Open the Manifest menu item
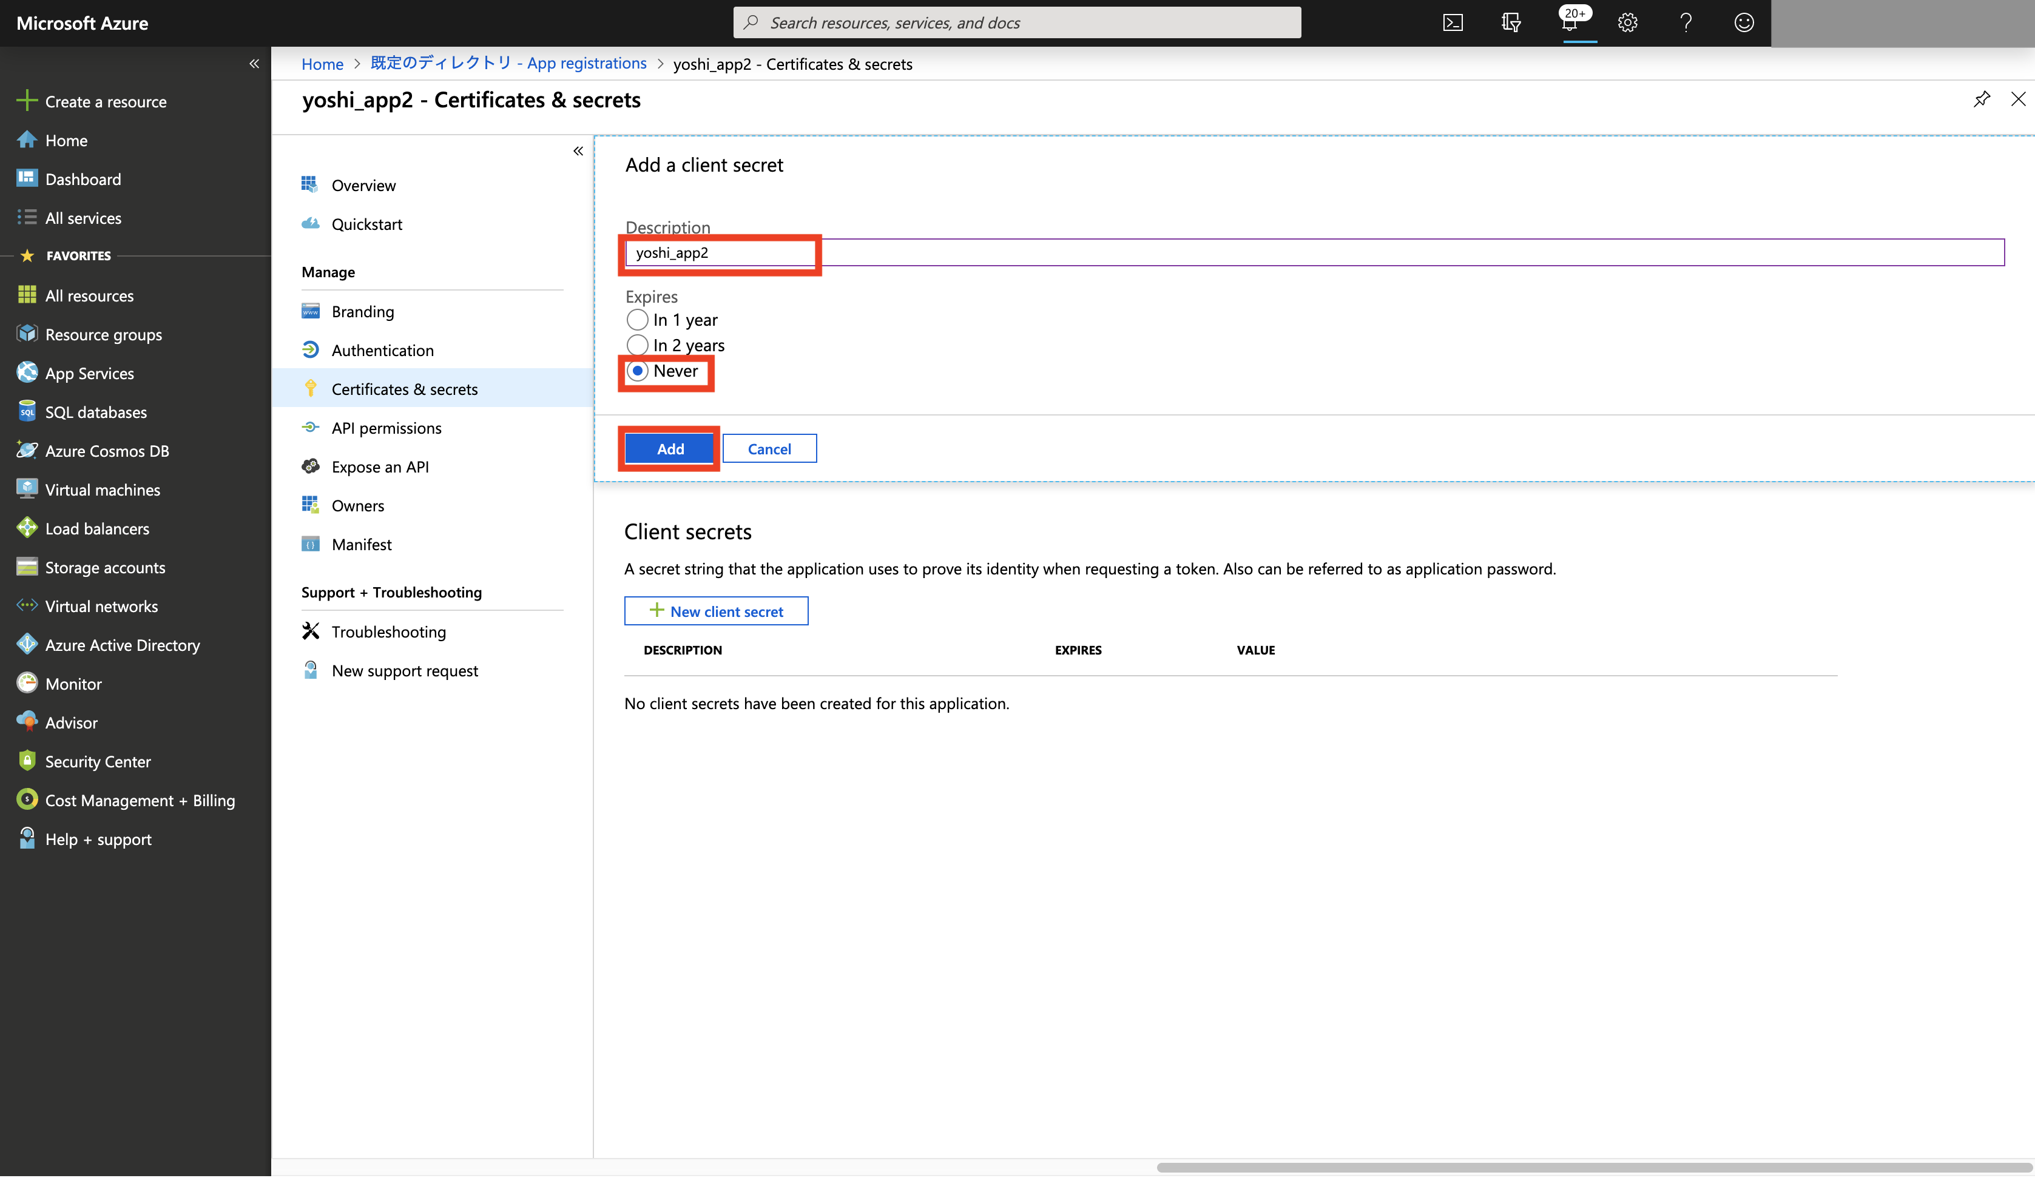Viewport: 2035px width, 1178px height. click(x=361, y=544)
